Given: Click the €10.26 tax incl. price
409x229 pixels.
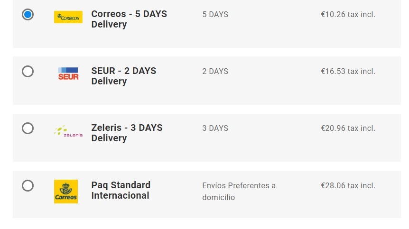Looking at the screenshot, I should [348, 14].
